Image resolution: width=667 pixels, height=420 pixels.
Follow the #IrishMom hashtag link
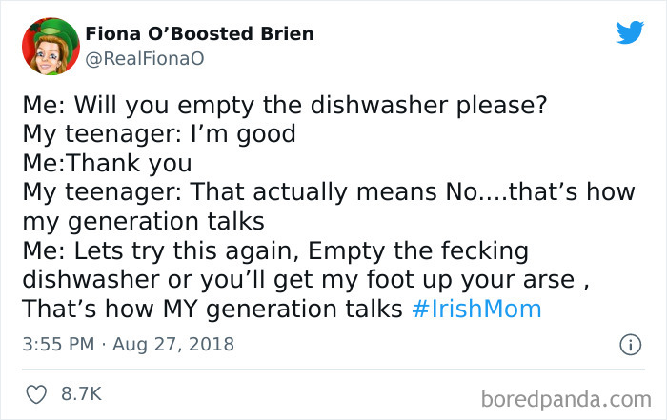(476, 309)
